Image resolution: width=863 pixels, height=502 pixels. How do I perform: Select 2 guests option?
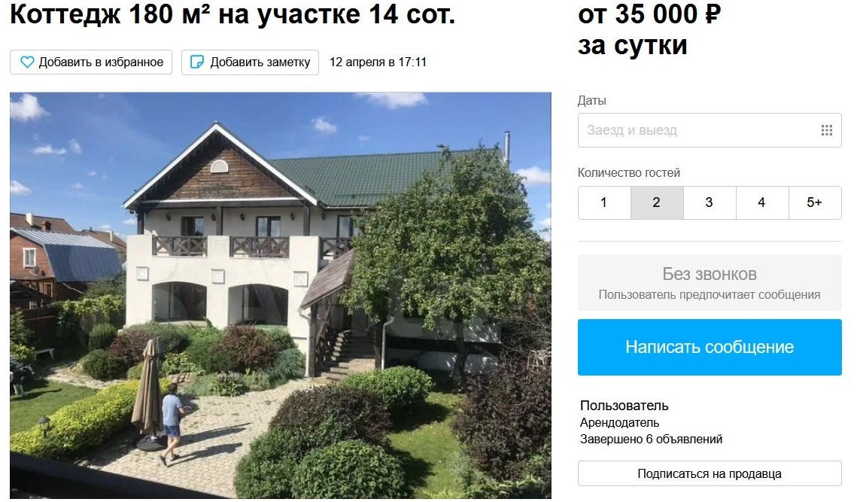coord(657,202)
